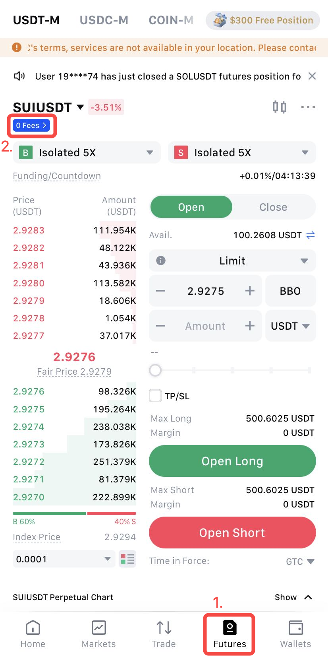
Task: Open the Limit order type dropdown
Action: click(232, 260)
